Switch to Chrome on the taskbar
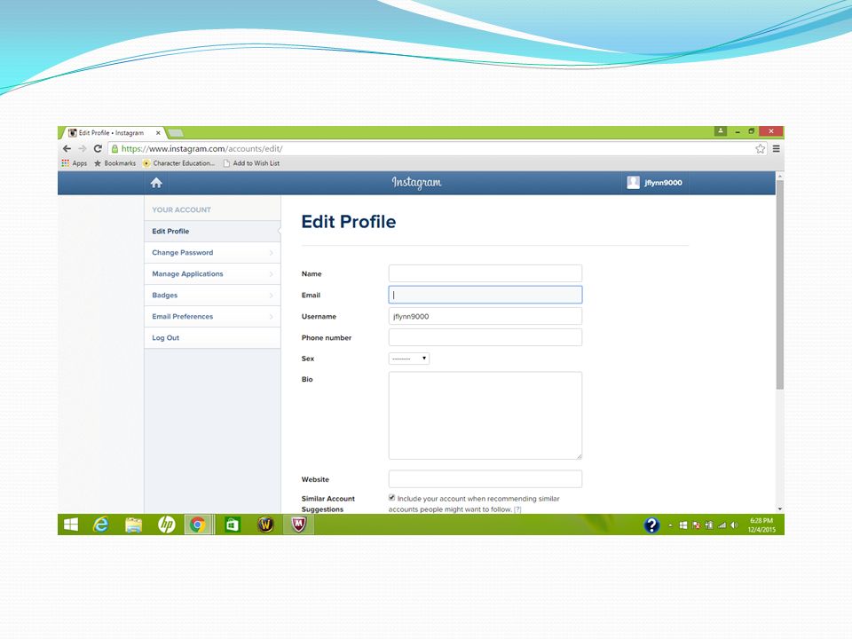The image size is (852, 639). coord(198,525)
